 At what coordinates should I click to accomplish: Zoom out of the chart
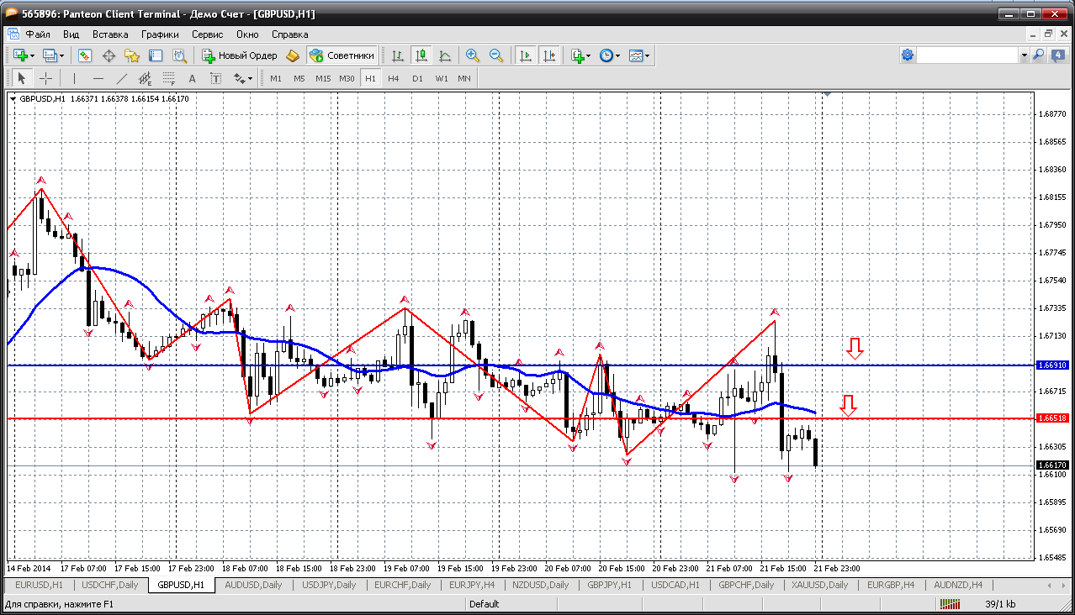pyautogui.click(x=496, y=55)
